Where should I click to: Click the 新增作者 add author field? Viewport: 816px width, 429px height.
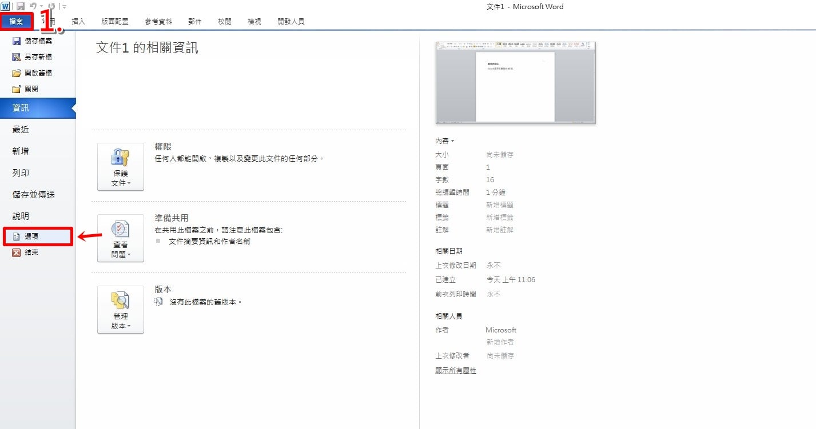pyautogui.click(x=500, y=342)
